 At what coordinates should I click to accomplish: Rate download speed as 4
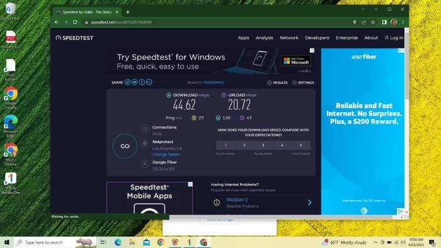click(282, 145)
